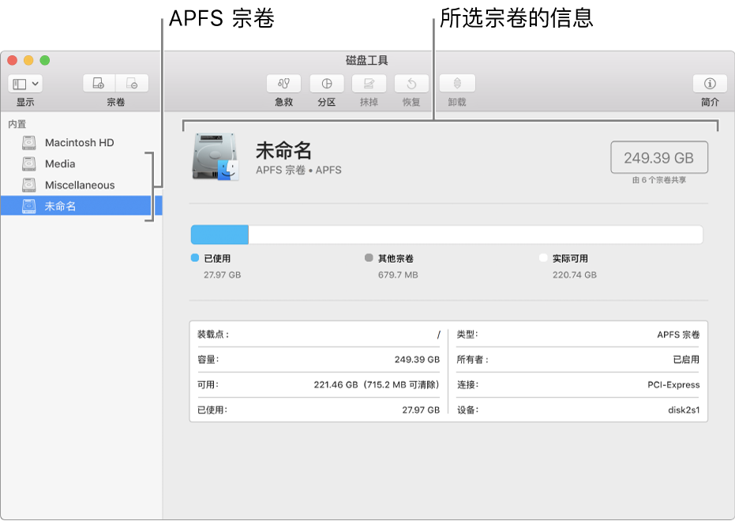Expand the sidebar visibility menu arrow
The image size is (735, 521).
point(36,84)
